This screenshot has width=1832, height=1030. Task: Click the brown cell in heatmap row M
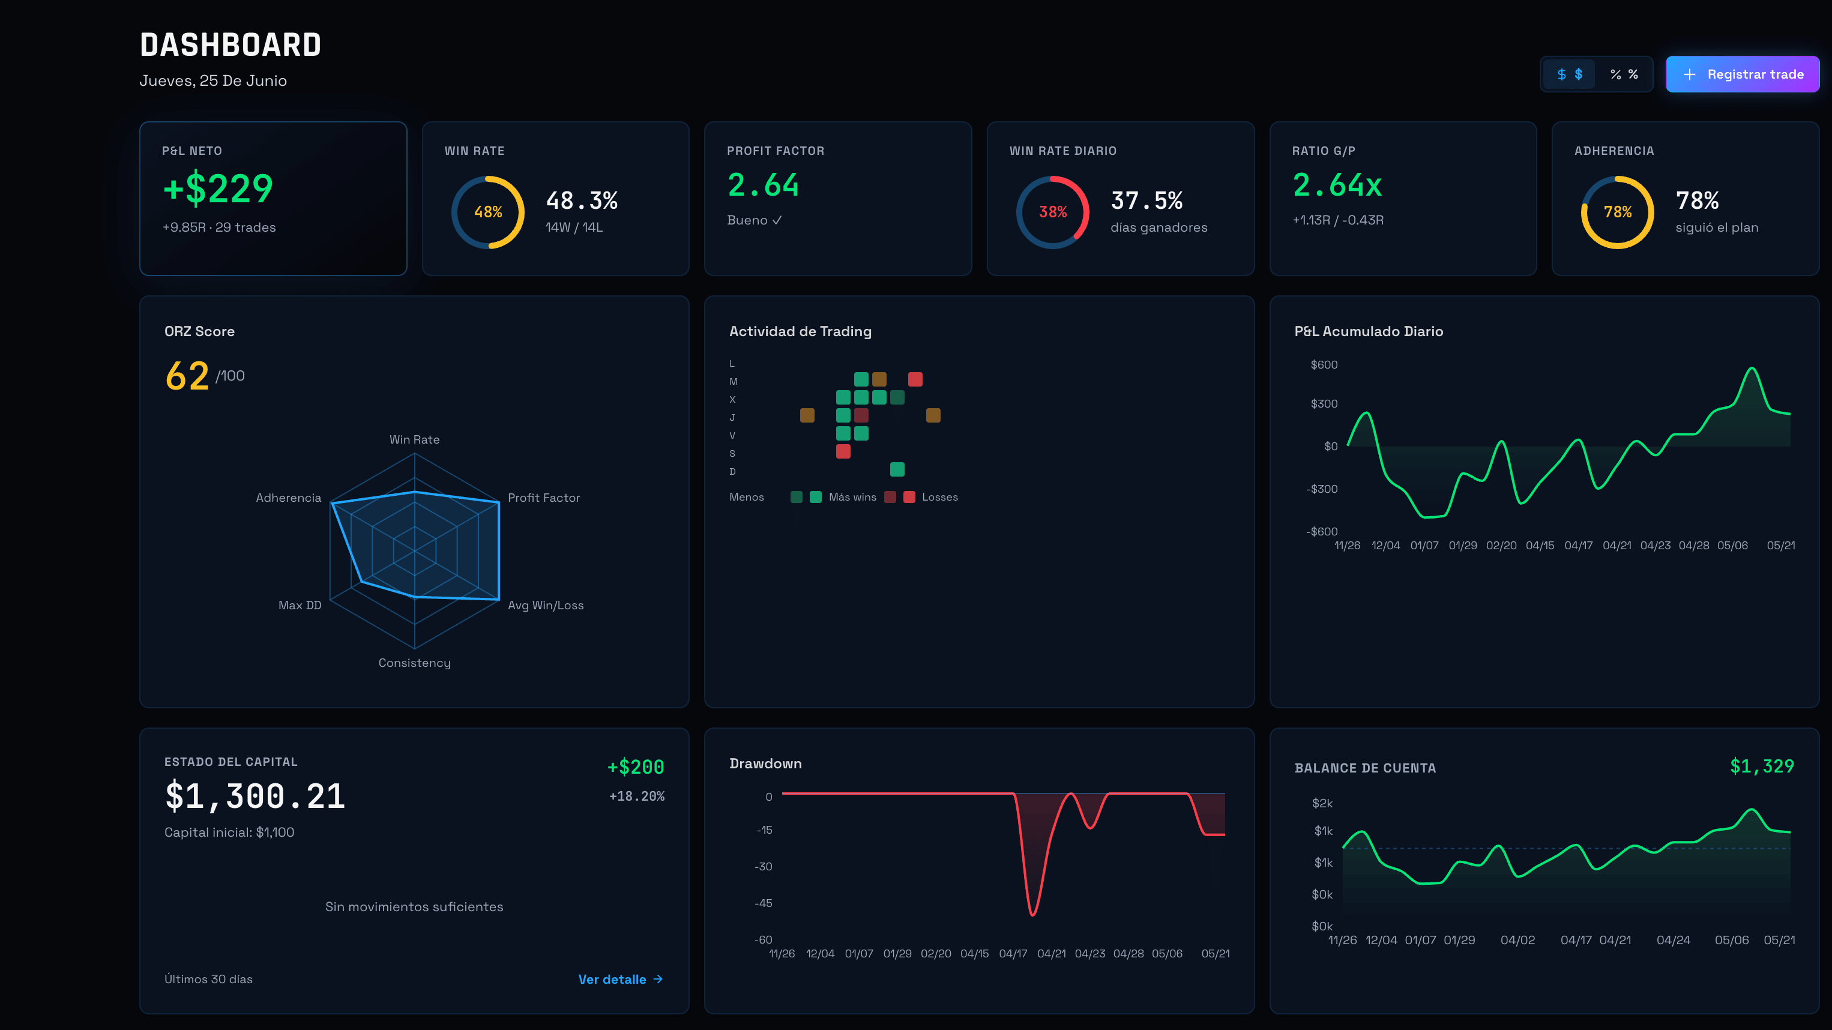880,379
